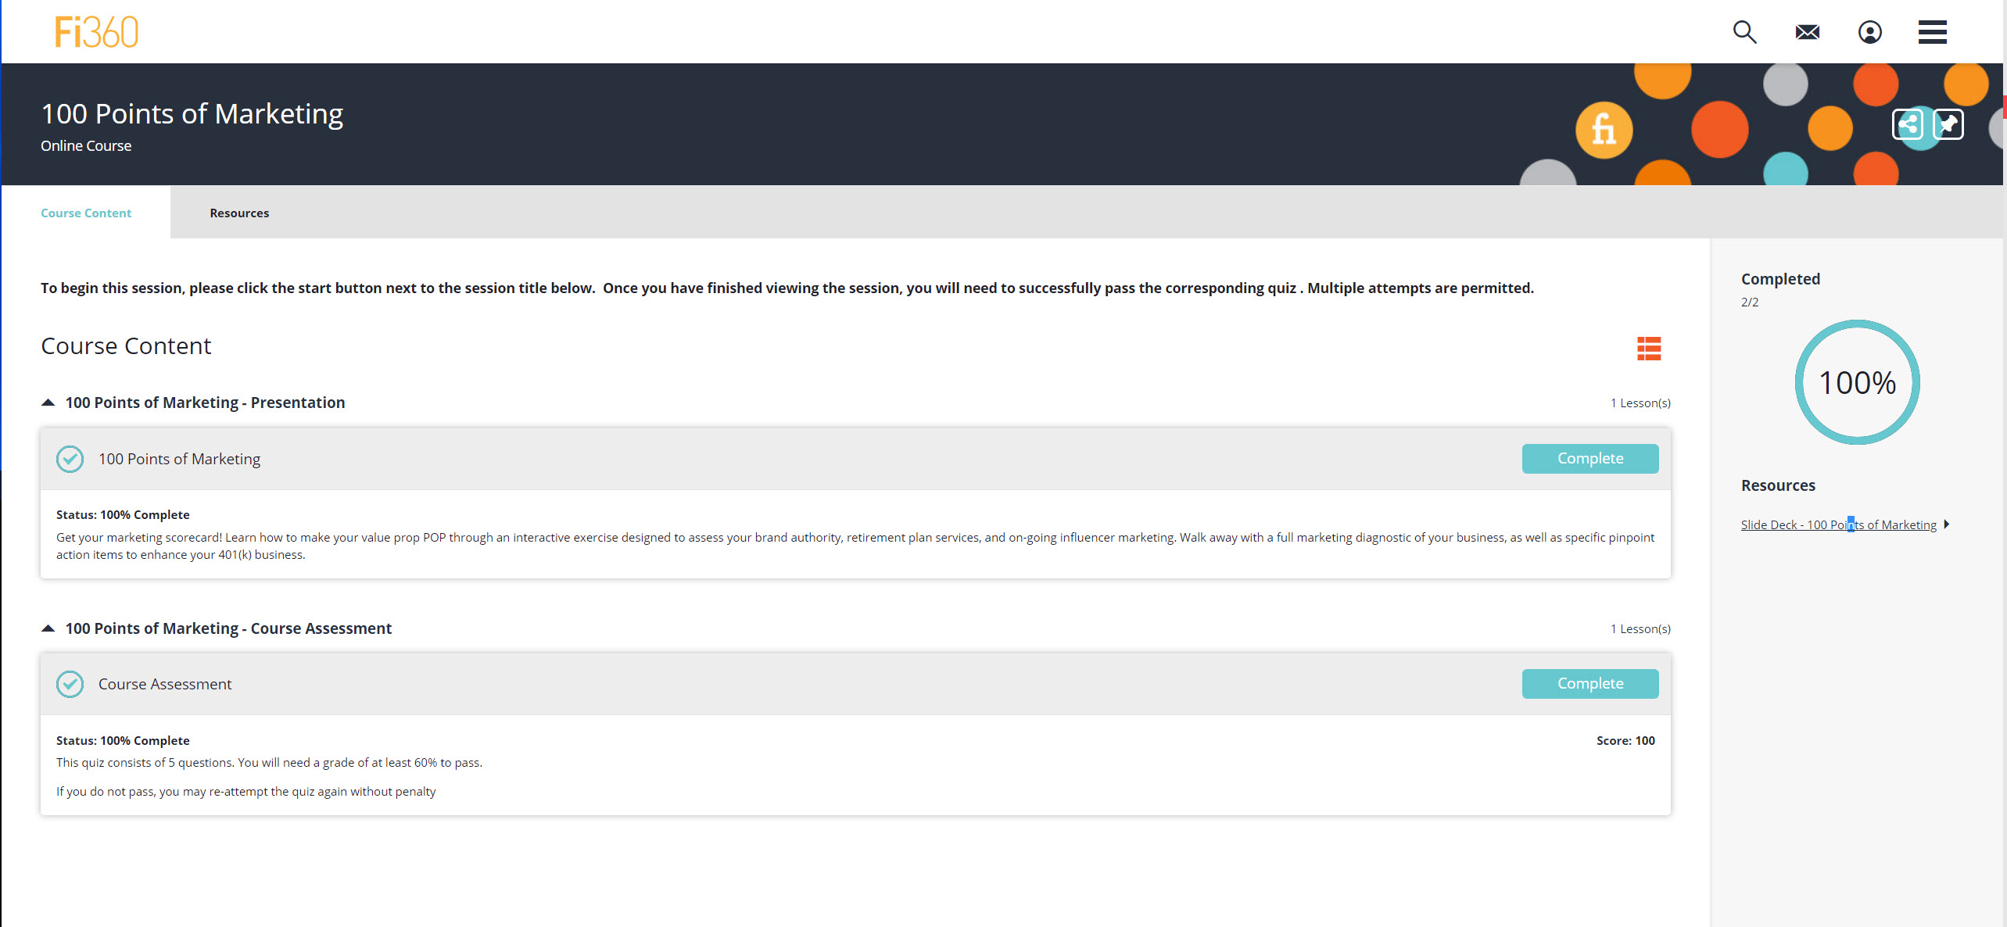Click the 100% completion progress circle
2007x927 pixels.
1857,382
